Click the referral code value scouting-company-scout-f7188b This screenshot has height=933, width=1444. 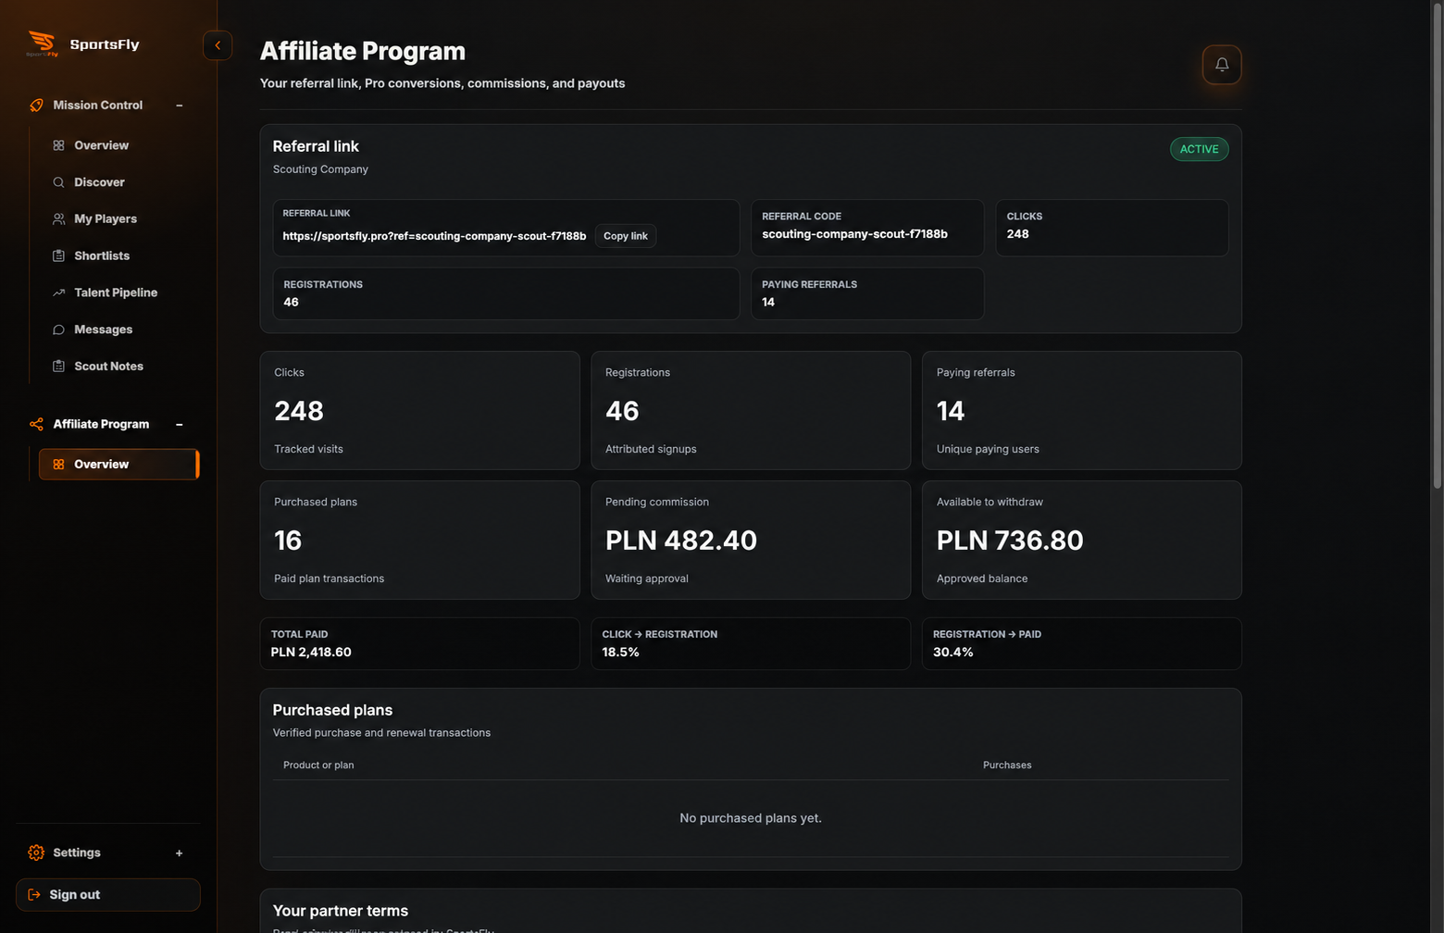[x=854, y=234]
